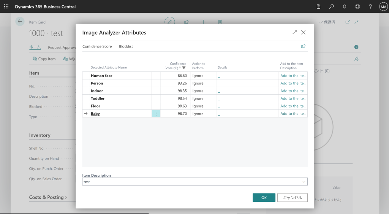Click Ignore in the Baby row
The height and width of the screenshot is (214, 389).
(x=198, y=114)
